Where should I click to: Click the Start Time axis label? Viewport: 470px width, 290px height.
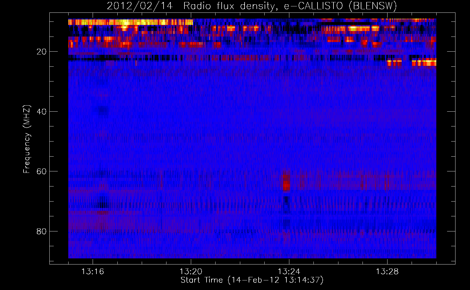point(252,280)
